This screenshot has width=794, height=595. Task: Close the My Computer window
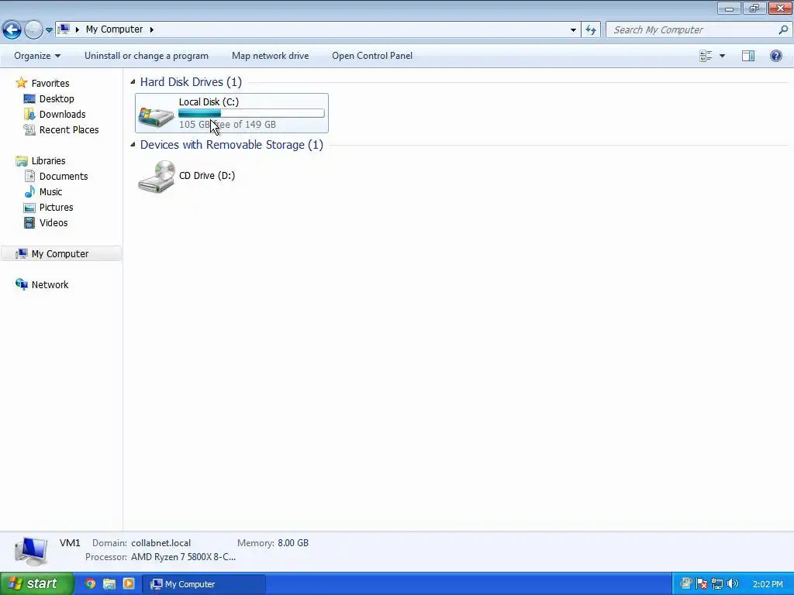[780, 8]
